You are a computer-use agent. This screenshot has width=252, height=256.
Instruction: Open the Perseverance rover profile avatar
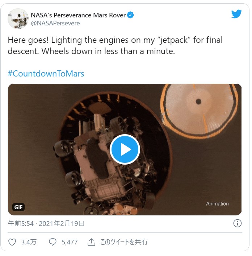click(x=18, y=18)
